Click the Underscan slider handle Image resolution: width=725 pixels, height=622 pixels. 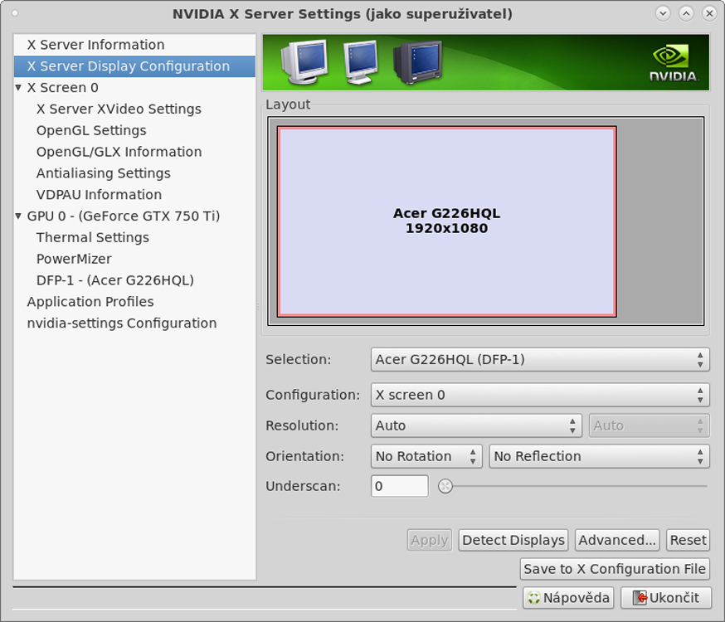coord(445,486)
